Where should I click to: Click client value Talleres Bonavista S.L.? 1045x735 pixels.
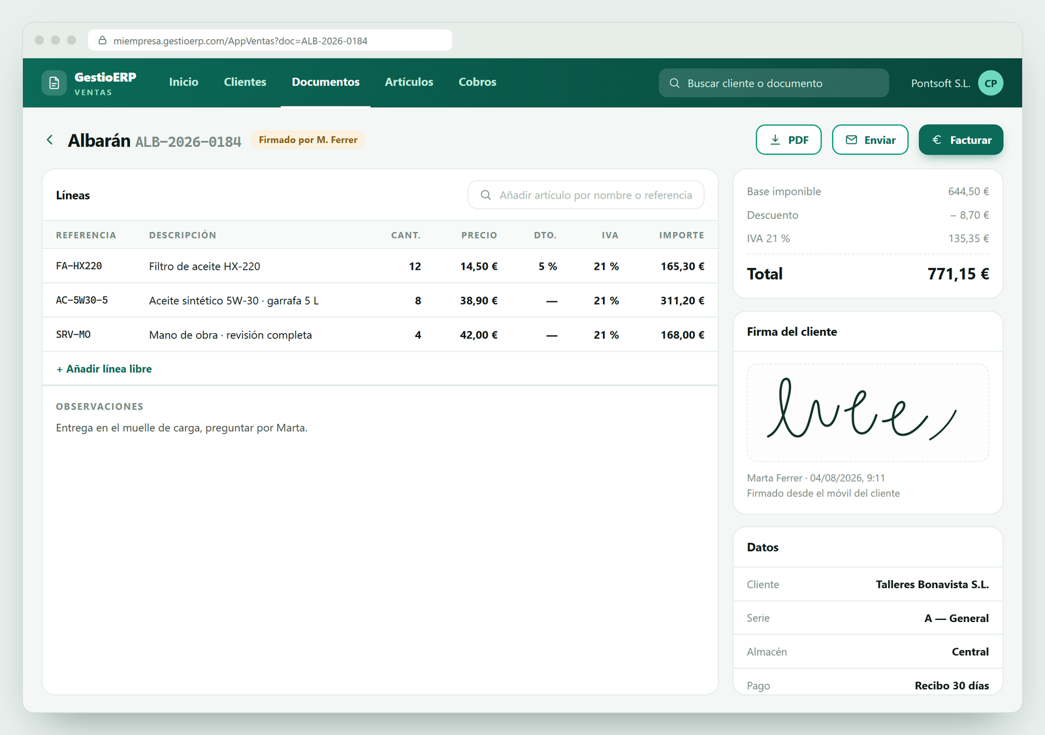coord(932,584)
